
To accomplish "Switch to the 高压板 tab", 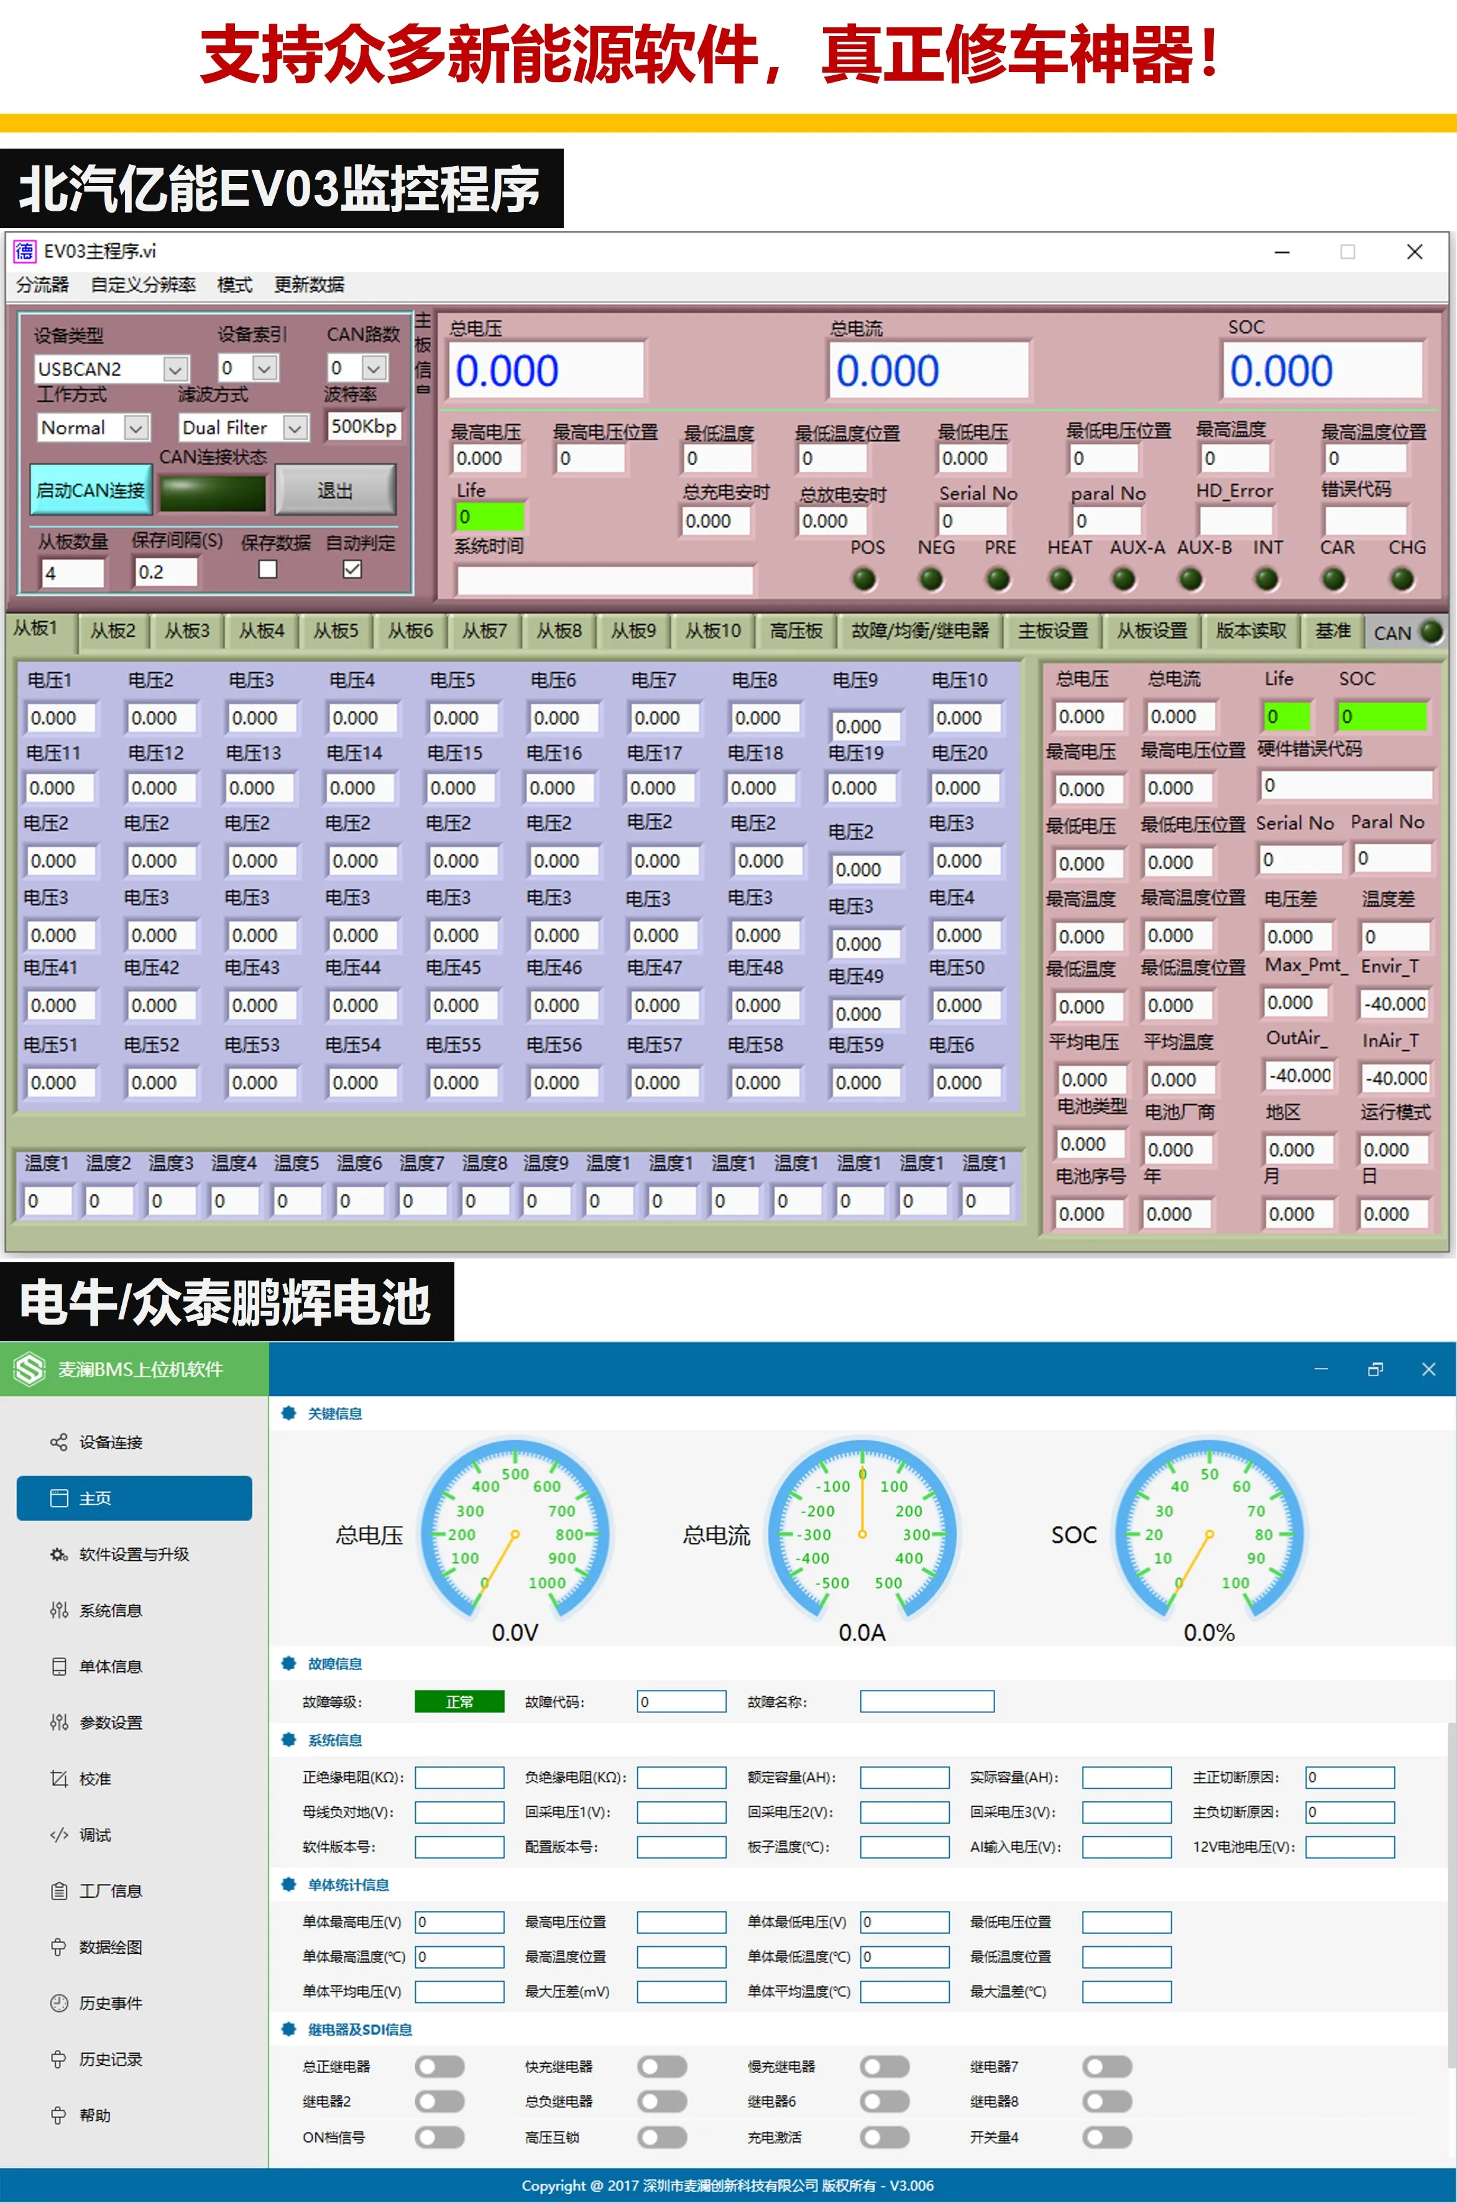I will [796, 630].
